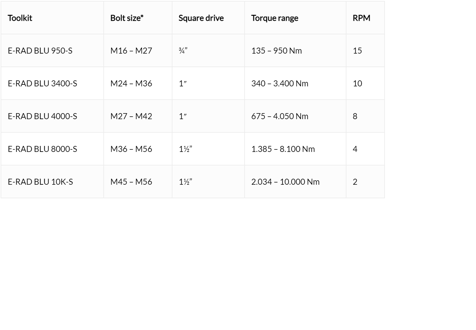476x330 pixels.
Task: Select the Bolt size* header cell
Action: (138, 18)
